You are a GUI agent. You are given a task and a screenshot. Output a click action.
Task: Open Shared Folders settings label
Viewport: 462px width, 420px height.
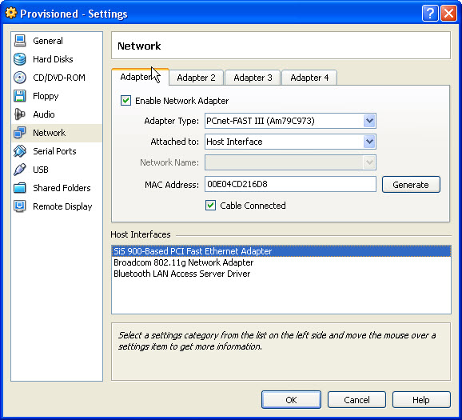pos(62,188)
